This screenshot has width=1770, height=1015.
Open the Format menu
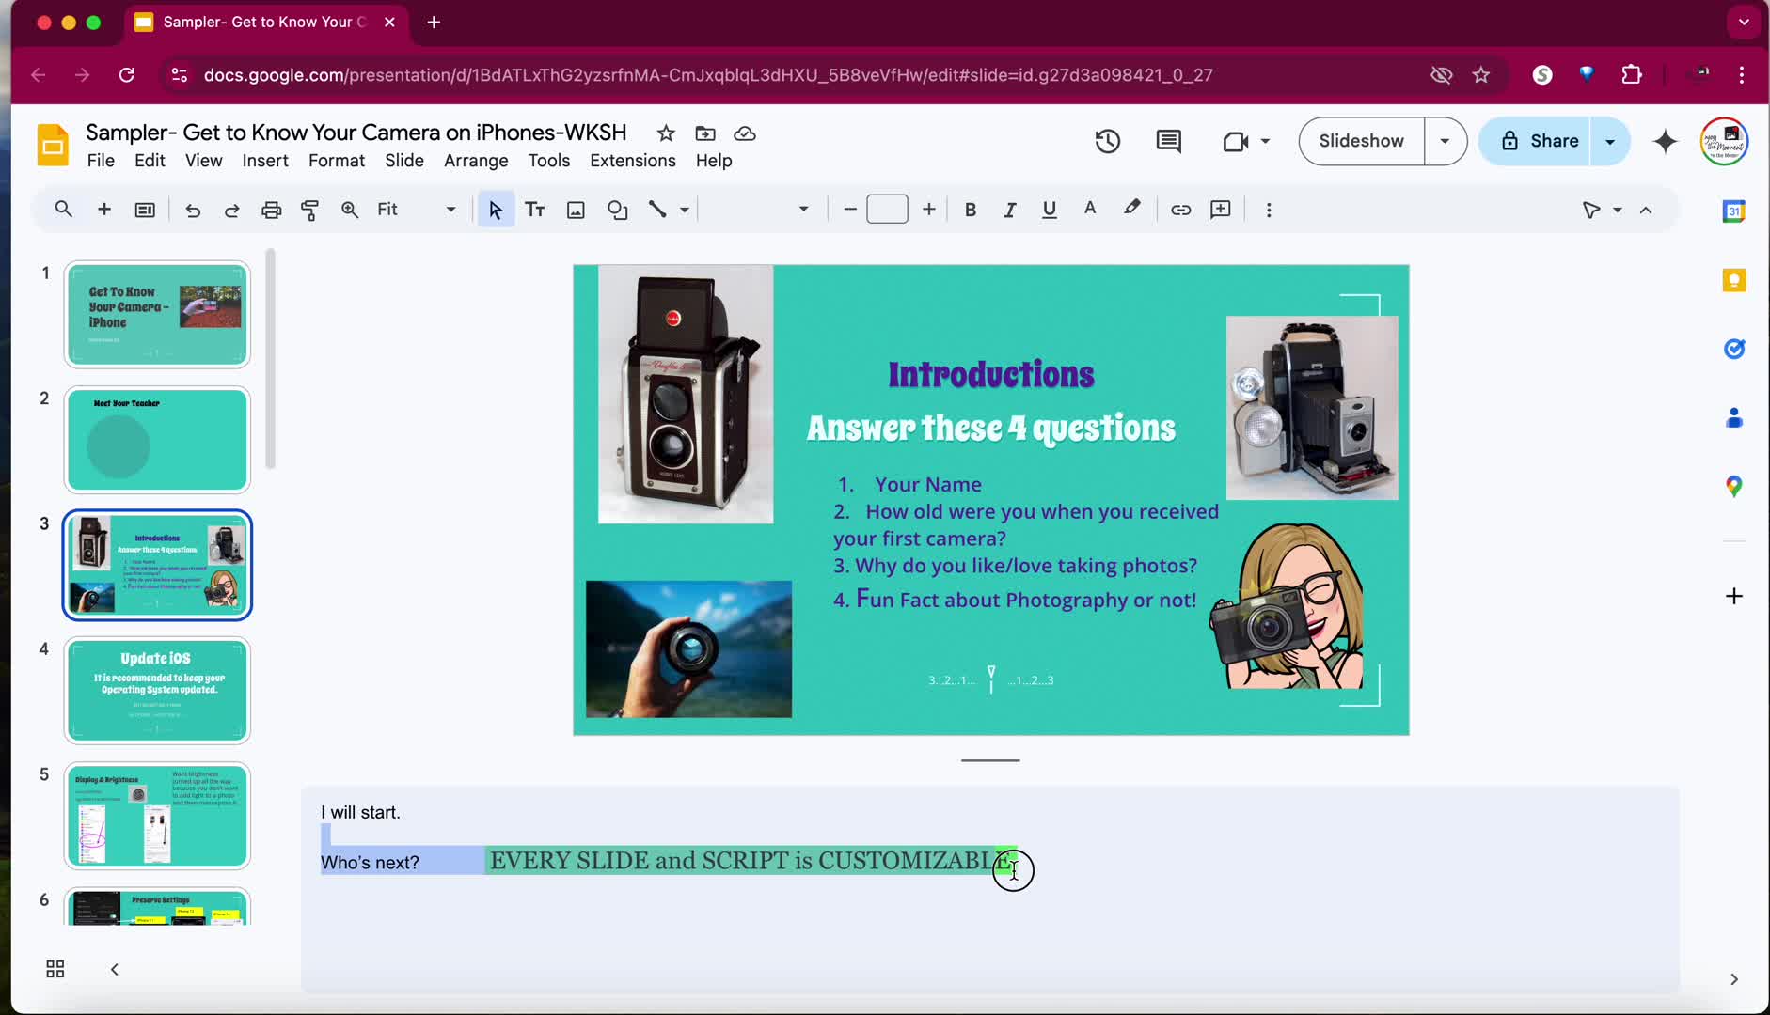(337, 161)
